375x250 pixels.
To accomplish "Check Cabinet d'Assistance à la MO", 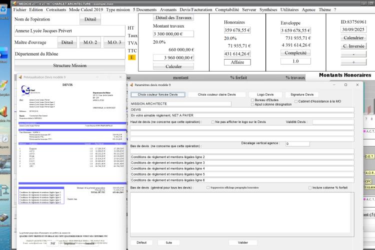I will coord(296,101).
